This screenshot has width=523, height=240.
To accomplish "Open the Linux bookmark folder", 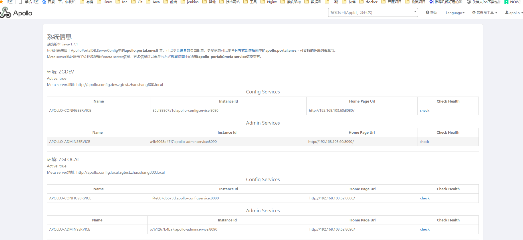I will (104, 2).
